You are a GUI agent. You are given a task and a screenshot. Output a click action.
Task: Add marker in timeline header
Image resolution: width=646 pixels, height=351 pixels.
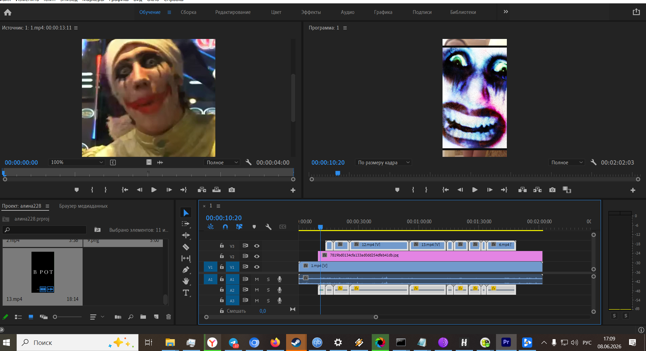[254, 227]
